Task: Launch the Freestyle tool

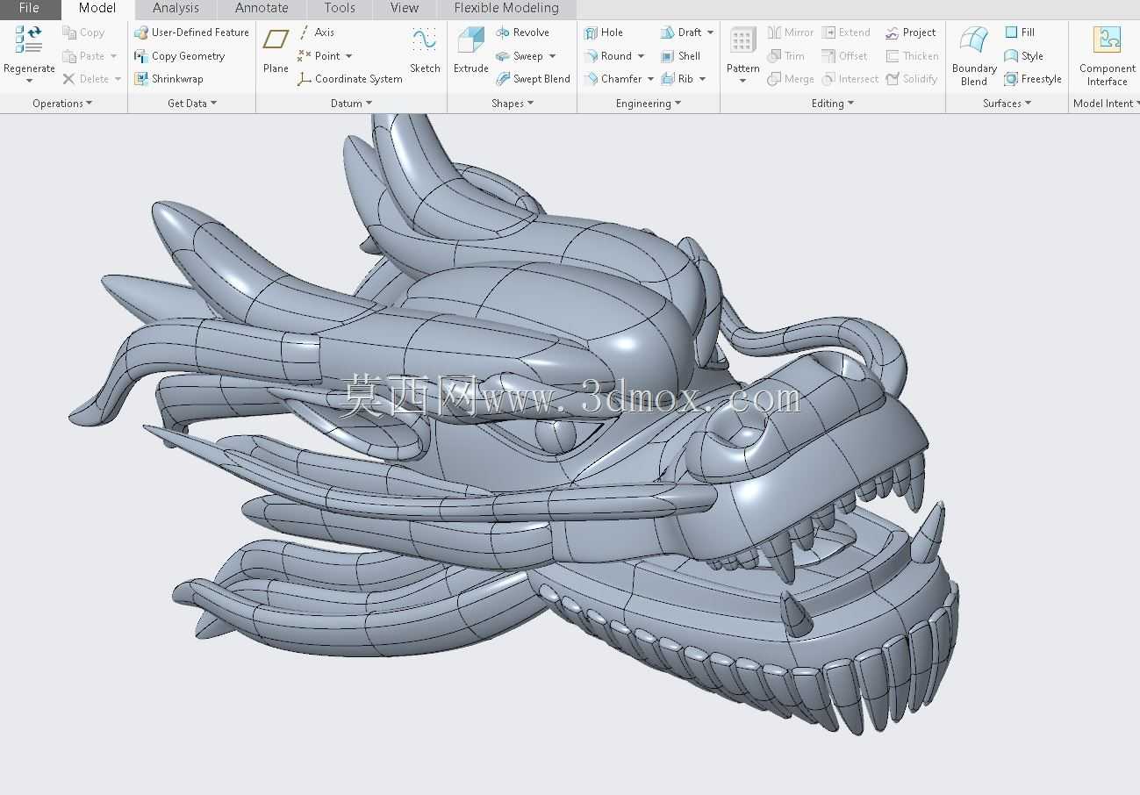Action: click(1033, 79)
